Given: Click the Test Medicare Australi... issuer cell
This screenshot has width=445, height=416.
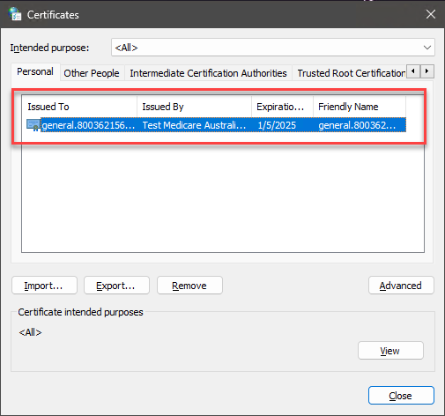Looking at the screenshot, I should pyautogui.click(x=194, y=125).
